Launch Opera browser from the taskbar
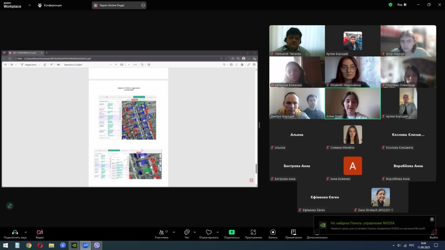 coord(40,245)
